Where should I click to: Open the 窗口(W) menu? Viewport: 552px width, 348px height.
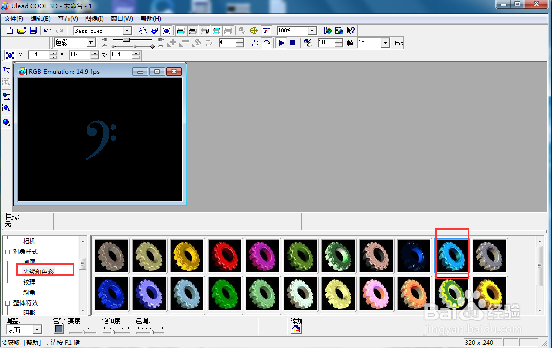122,19
